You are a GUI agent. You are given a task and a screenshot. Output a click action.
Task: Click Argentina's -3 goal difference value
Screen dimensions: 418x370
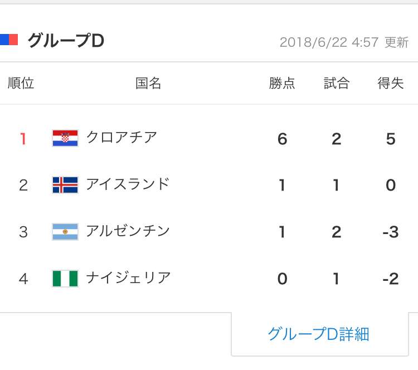[391, 232]
